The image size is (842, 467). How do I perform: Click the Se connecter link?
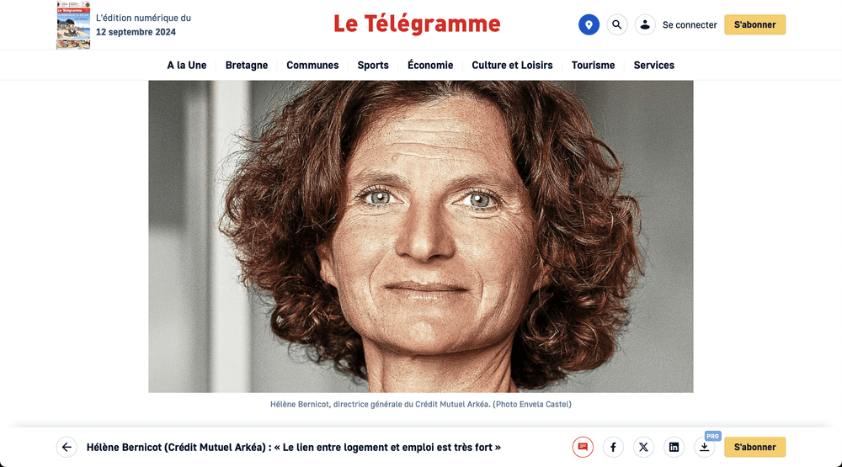(690, 24)
